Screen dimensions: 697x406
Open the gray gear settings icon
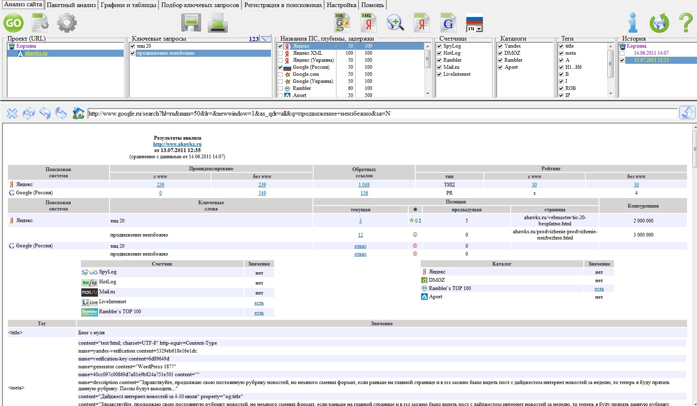pyautogui.click(x=67, y=23)
